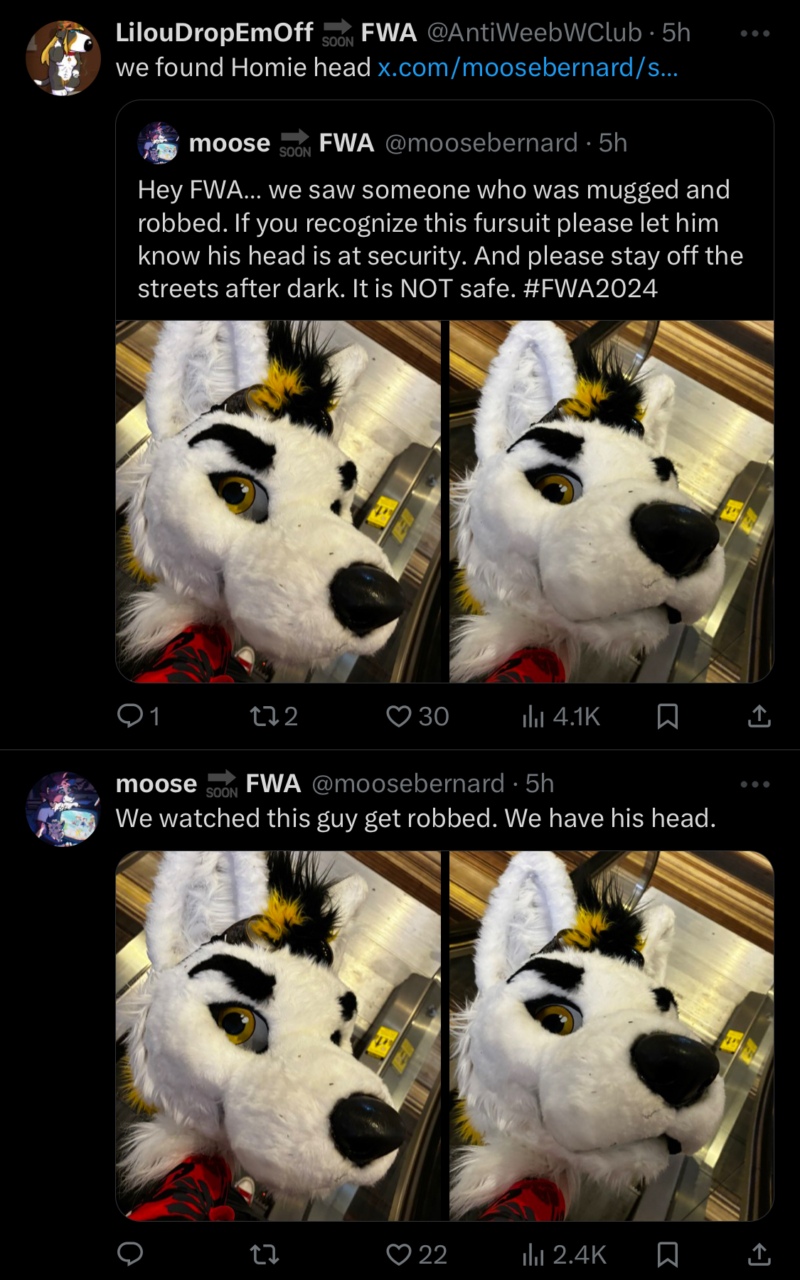The width and height of the screenshot is (800, 1280).
Task: Bookmark LilouDropEmOff's post
Action: point(667,716)
